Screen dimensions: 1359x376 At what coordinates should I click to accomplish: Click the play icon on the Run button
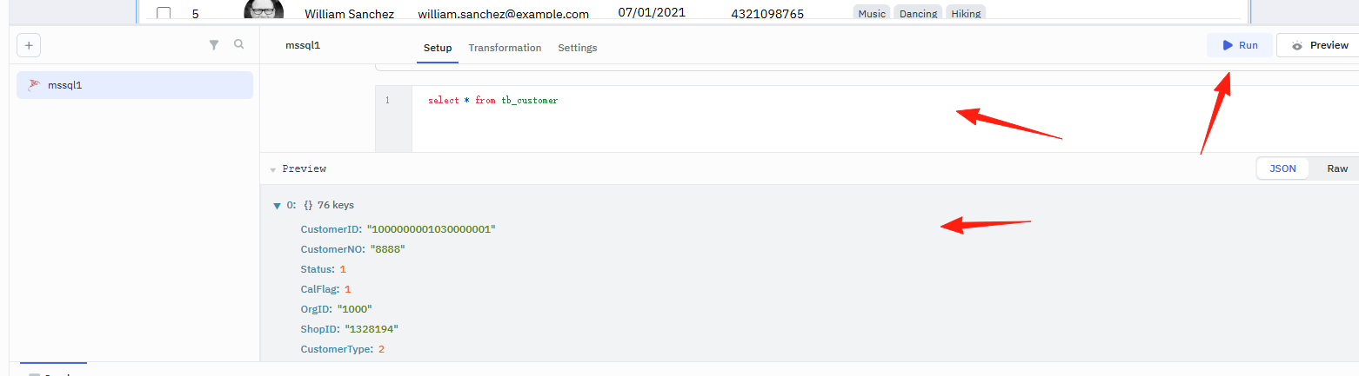click(1228, 45)
